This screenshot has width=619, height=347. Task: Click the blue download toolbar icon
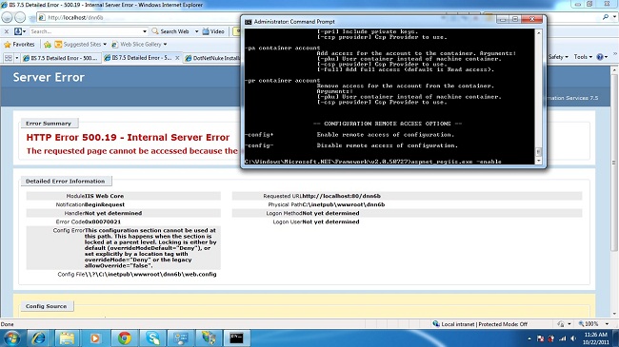tap(18, 31)
